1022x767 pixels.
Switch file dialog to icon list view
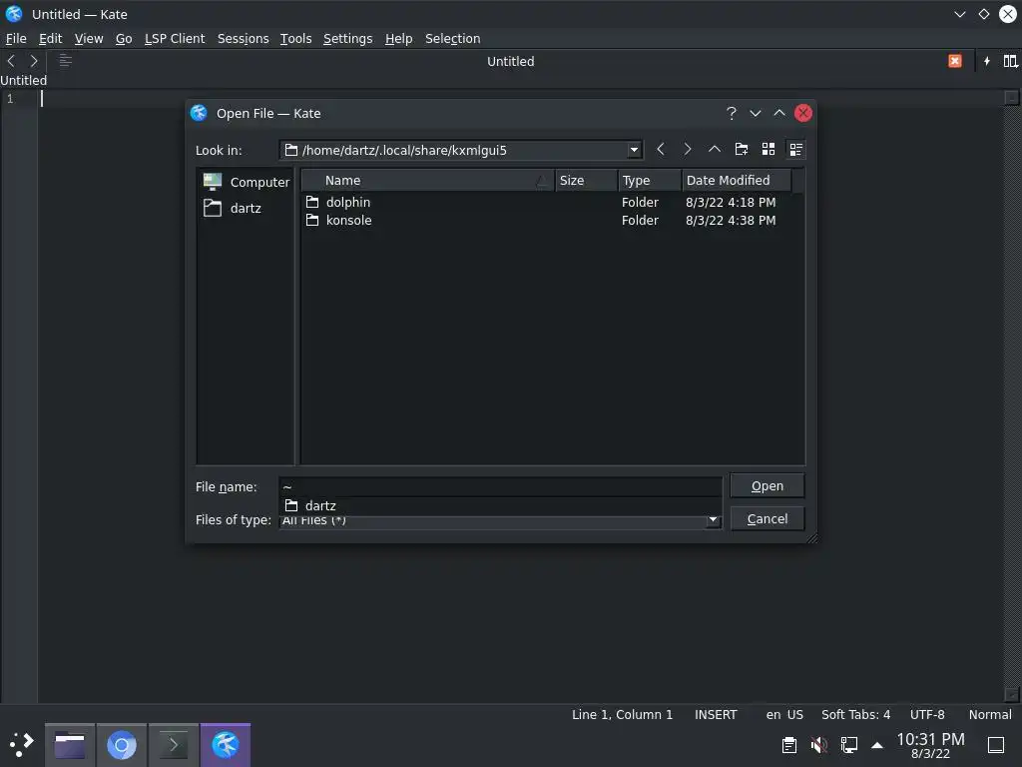[768, 150]
